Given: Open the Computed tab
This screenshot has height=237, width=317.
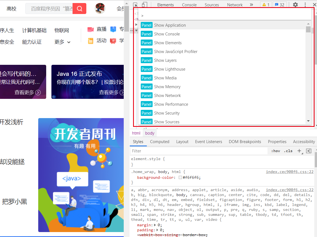Looking at the screenshot, I should (x=159, y=141).
